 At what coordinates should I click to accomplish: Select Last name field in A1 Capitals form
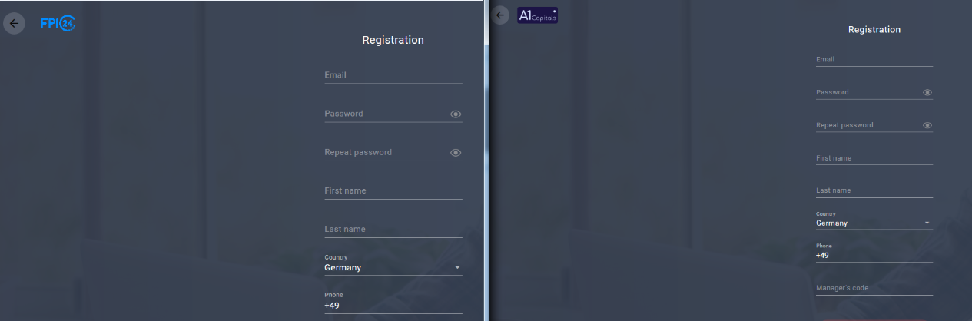pos(874,190)
